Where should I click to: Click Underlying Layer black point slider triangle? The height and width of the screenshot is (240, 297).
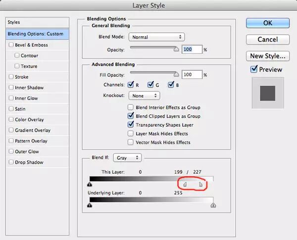90,205
